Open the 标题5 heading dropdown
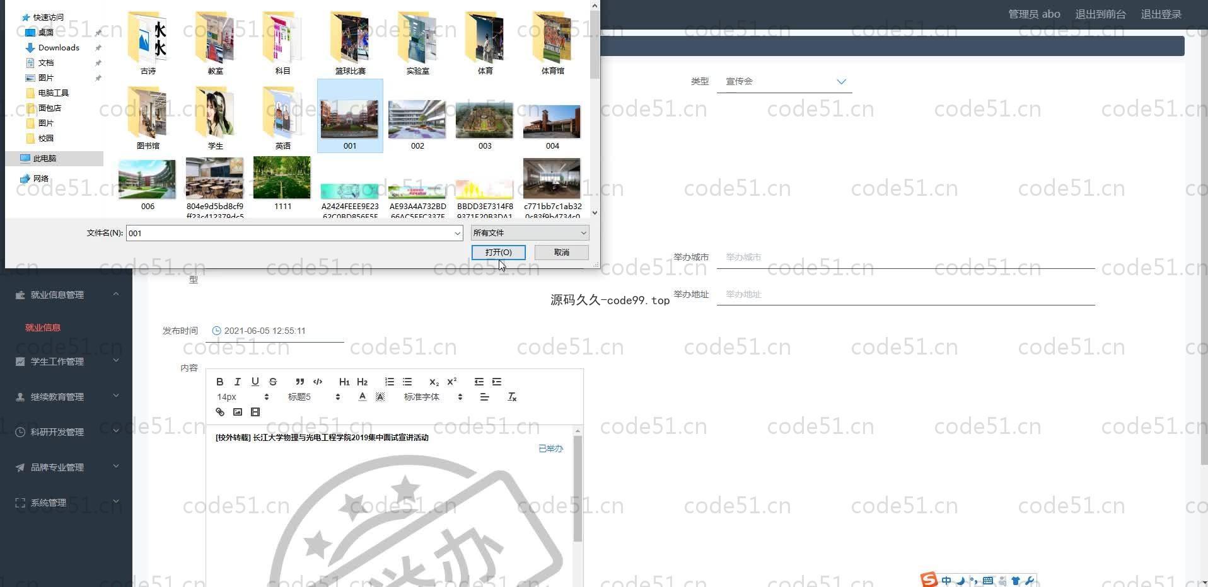The width and height of the screenshot is (1208, 587). tap(313, 397)
